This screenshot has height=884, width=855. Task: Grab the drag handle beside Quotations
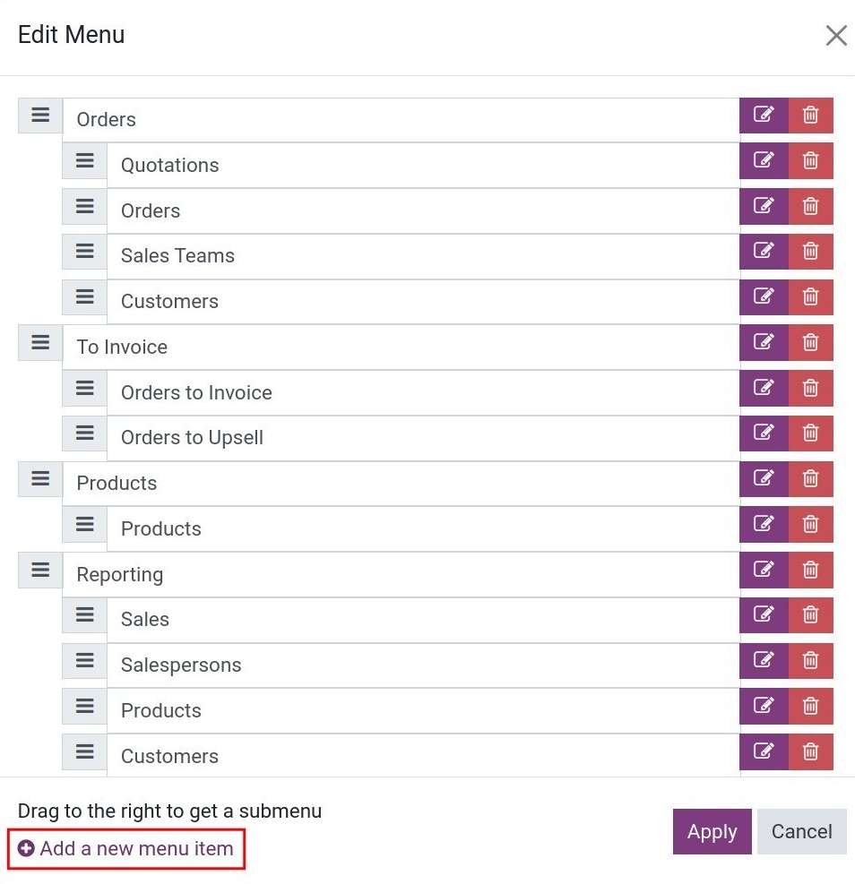coord(84,160)
